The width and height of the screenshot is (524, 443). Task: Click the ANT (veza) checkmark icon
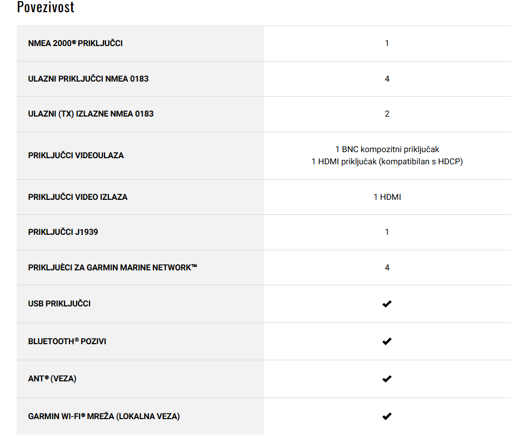tap(387, 379)
